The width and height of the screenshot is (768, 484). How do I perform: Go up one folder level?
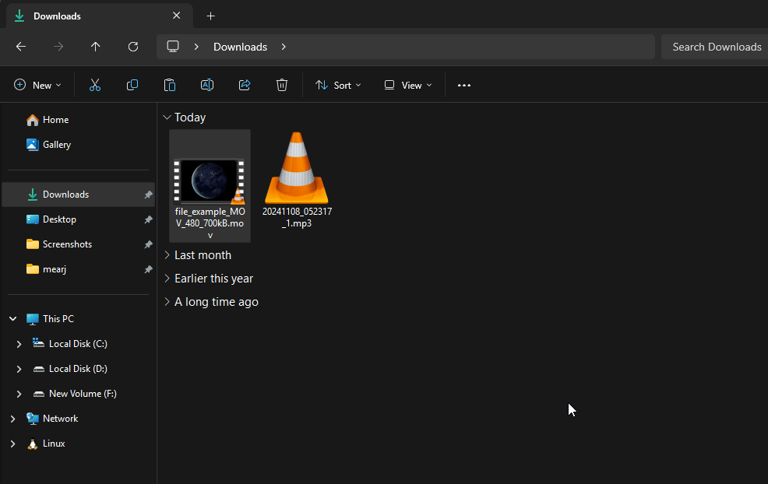[96, 47]
